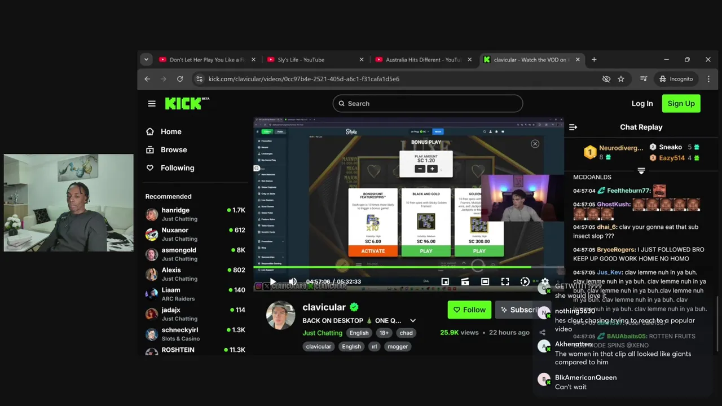Follow the clavicular channel

pos(469,310)
